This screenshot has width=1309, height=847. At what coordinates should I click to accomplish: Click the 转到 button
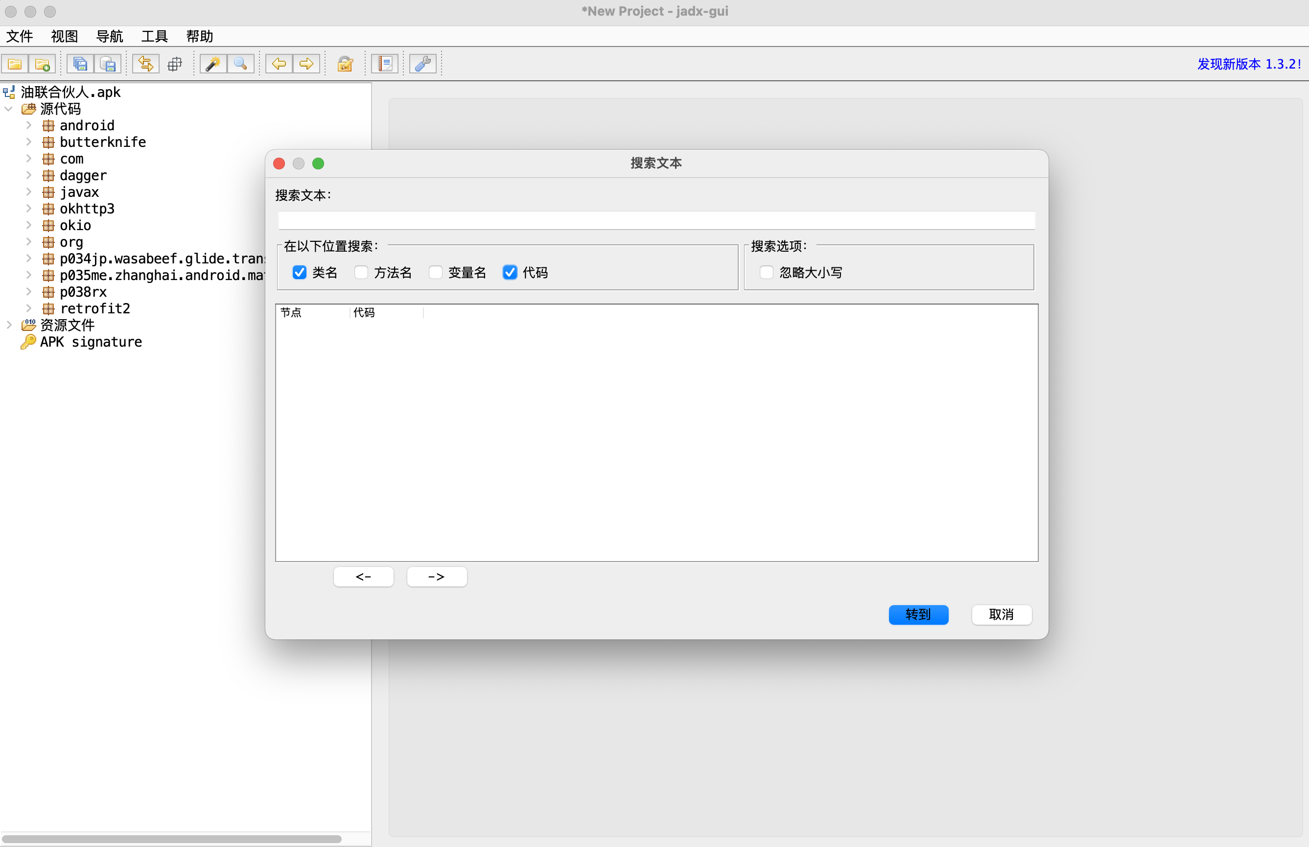tap(917, 614)
